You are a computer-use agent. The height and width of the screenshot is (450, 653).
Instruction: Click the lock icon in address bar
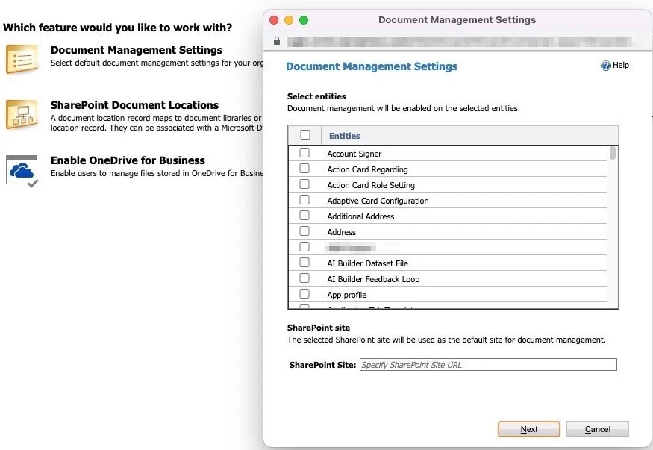coord(277,41)
